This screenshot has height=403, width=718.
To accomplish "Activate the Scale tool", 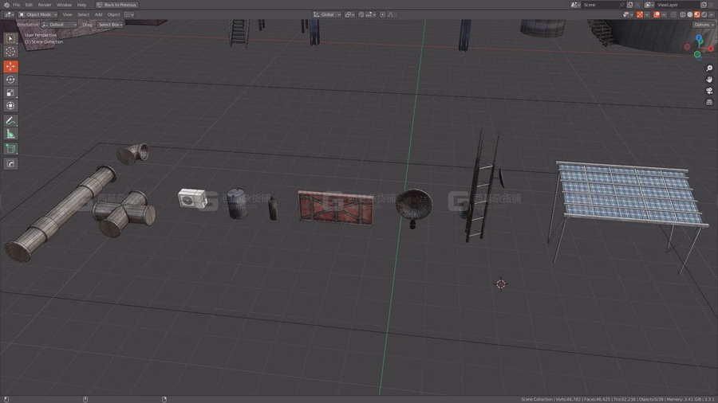I will point(10,92).
